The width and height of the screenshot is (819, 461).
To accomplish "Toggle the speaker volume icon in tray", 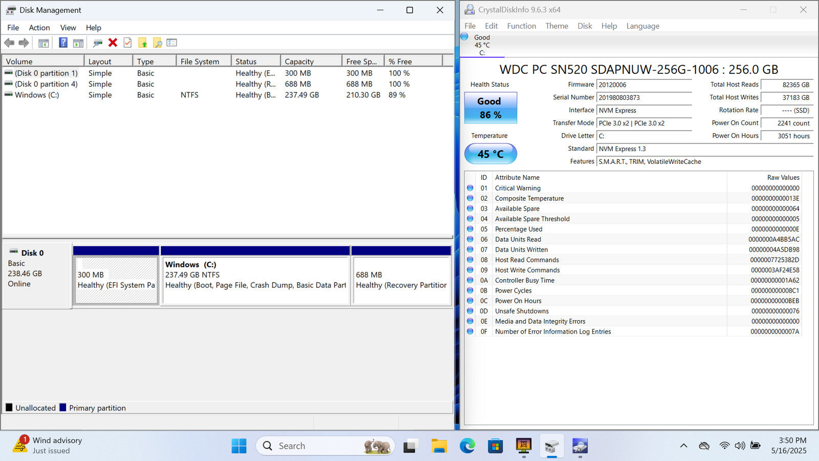I will pos(740,446).
